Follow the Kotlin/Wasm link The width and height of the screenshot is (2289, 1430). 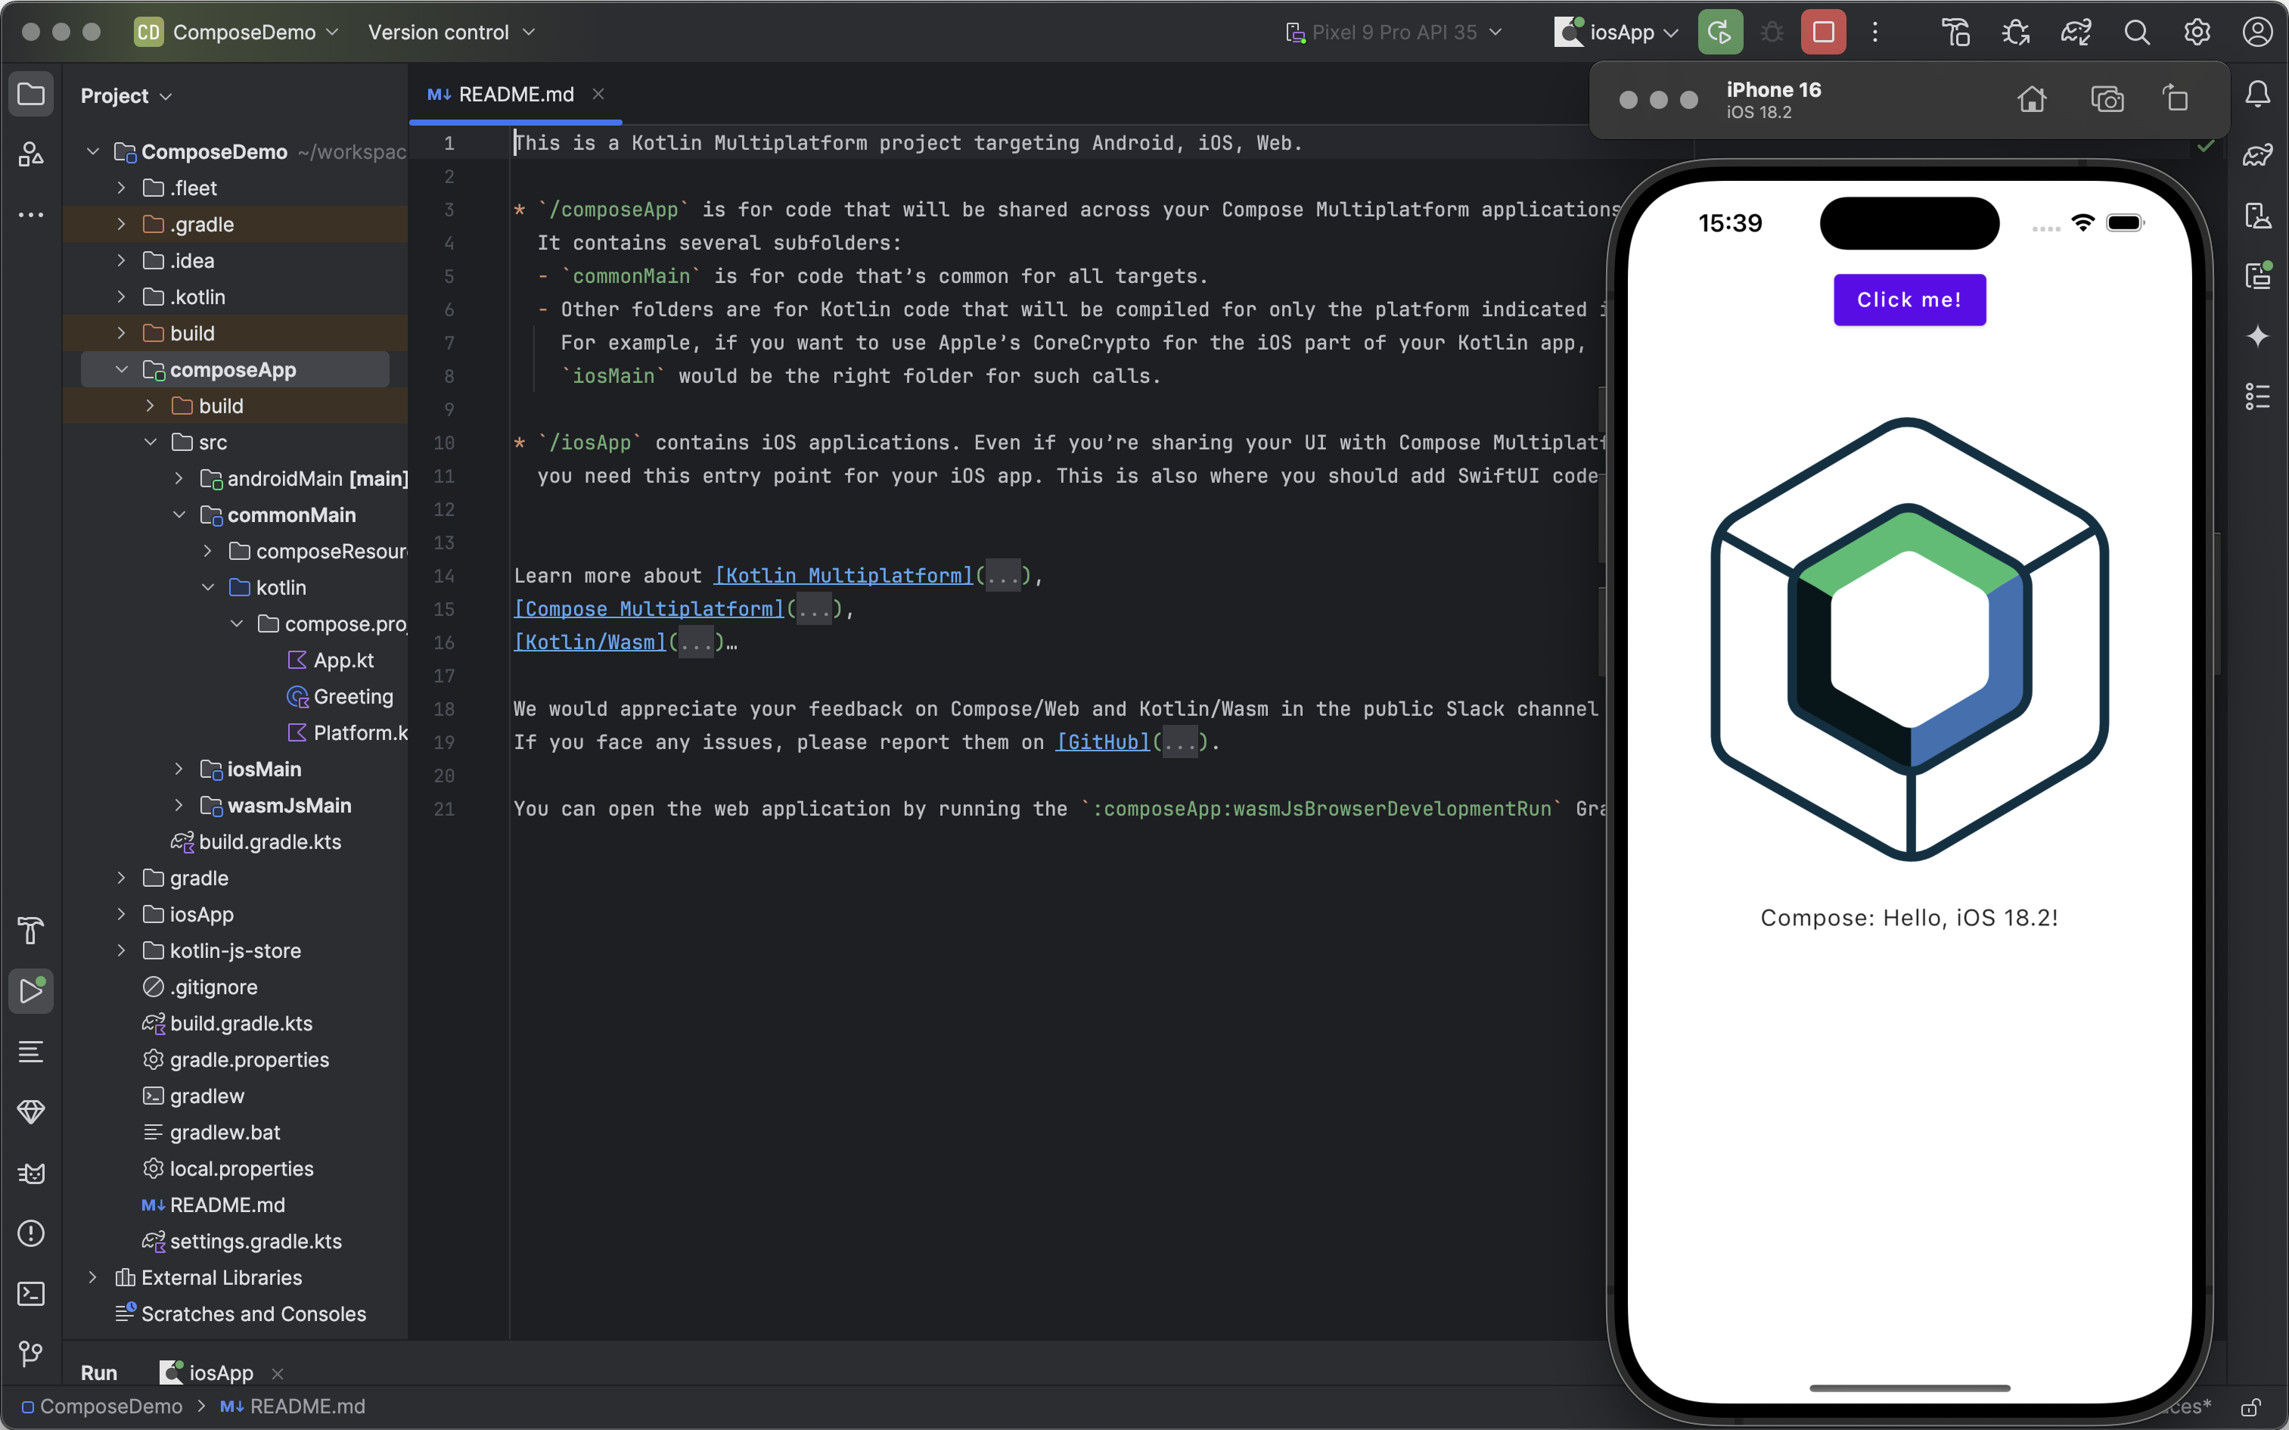590,642
